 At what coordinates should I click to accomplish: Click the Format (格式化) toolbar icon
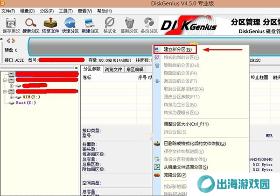pyautogui.click(x=110, y=25)
